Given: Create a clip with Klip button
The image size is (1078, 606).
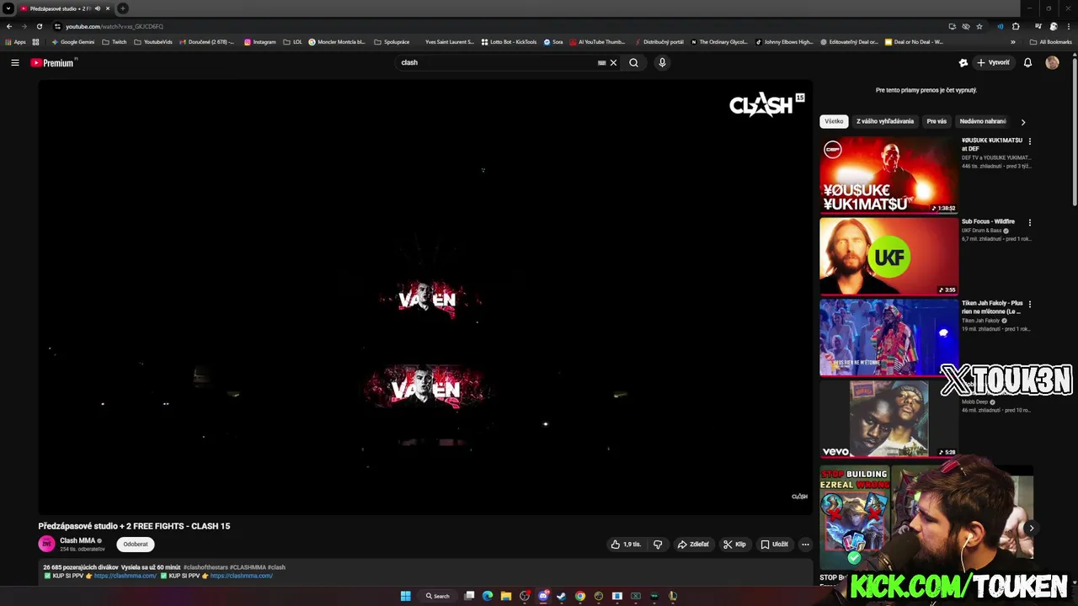Looking at the screenshot, I should point(734,545).
